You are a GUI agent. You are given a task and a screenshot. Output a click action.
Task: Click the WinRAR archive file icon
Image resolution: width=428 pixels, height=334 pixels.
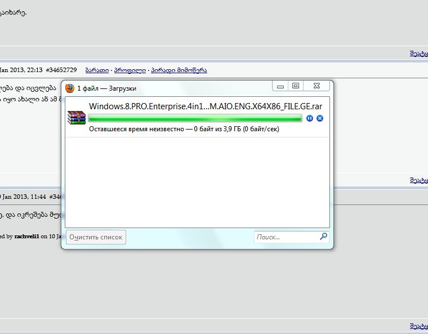77,118
